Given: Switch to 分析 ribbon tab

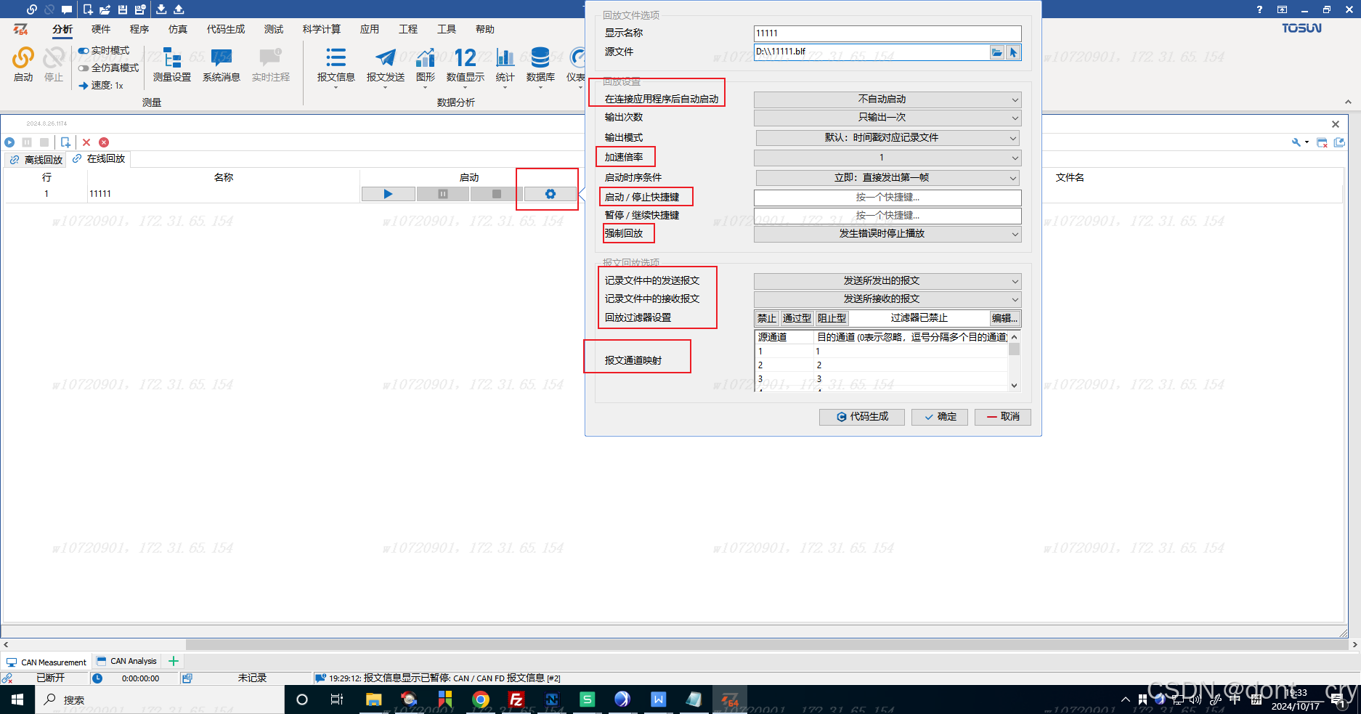Looking at the screenshot, I should pyautogui.click(x=62, y=29).
